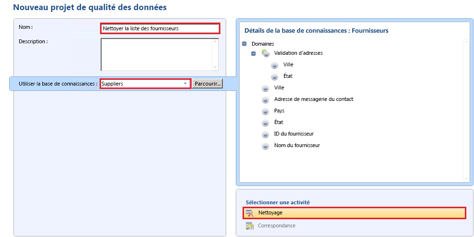This screenshot has width=474, height=237.
Task: Select the Nettoyage activity
Action: click(354, 213)
